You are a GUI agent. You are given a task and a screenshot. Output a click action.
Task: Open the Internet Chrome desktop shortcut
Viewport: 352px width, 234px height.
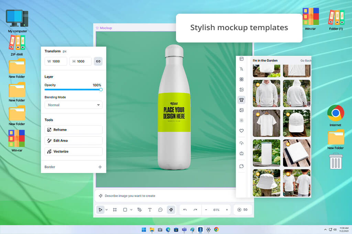335,116
